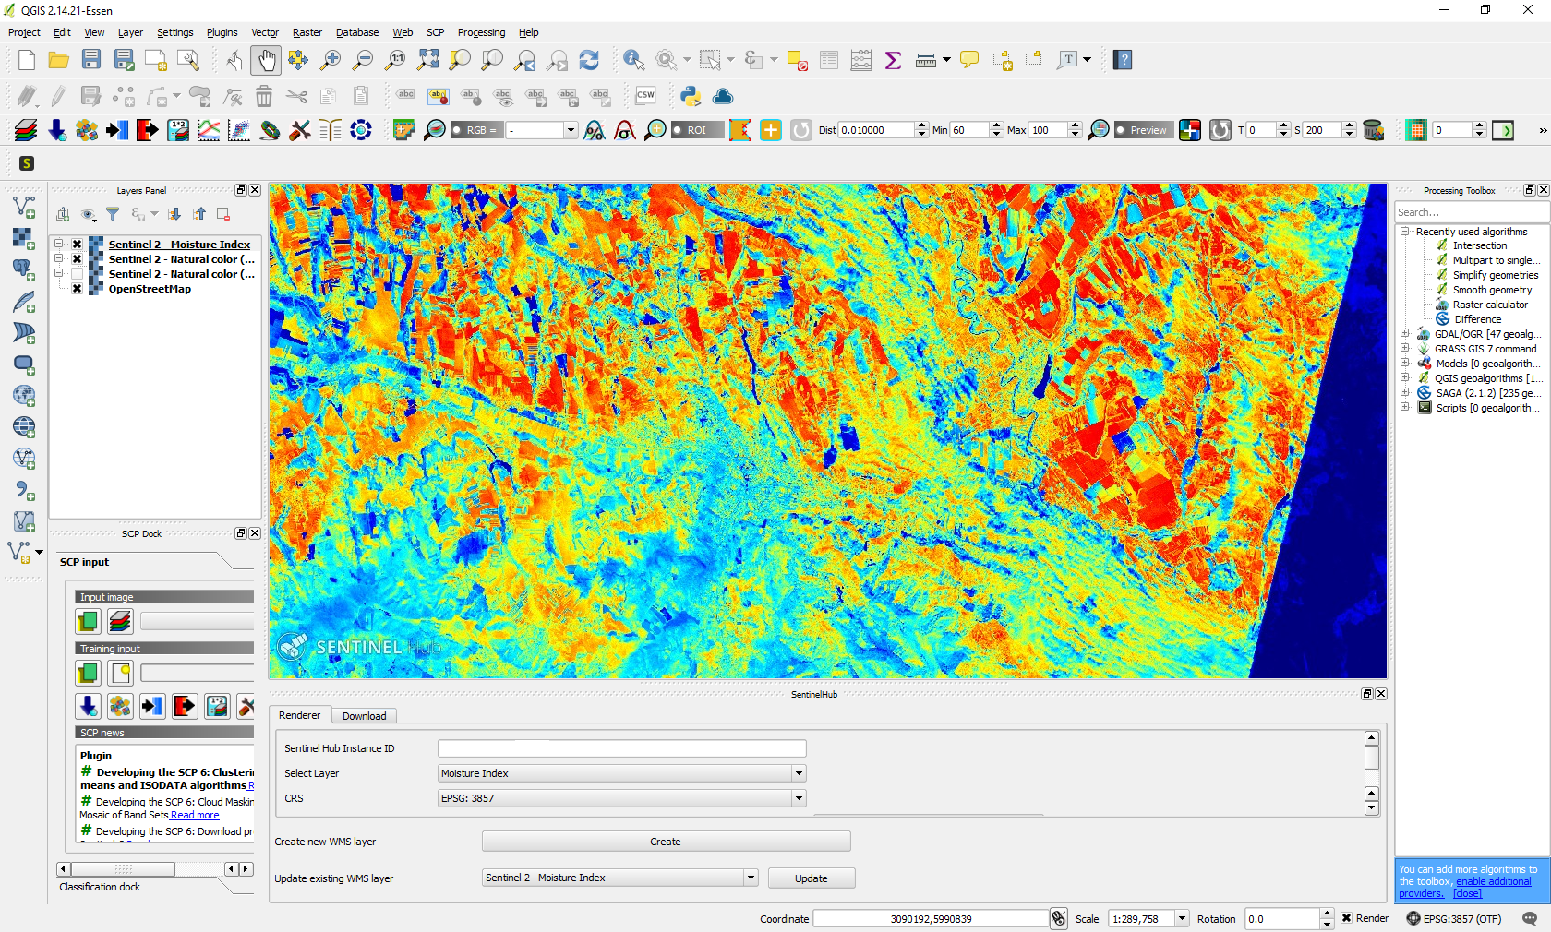
Task: Toggle visibility of OpenStreetMap layer
Action: point(78,289)
